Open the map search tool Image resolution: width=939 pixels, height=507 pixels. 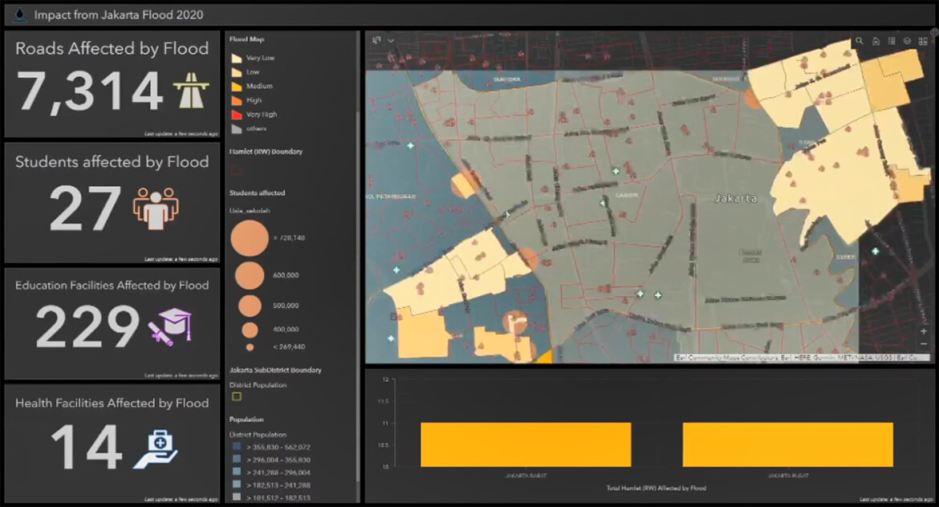click(860, 41)
